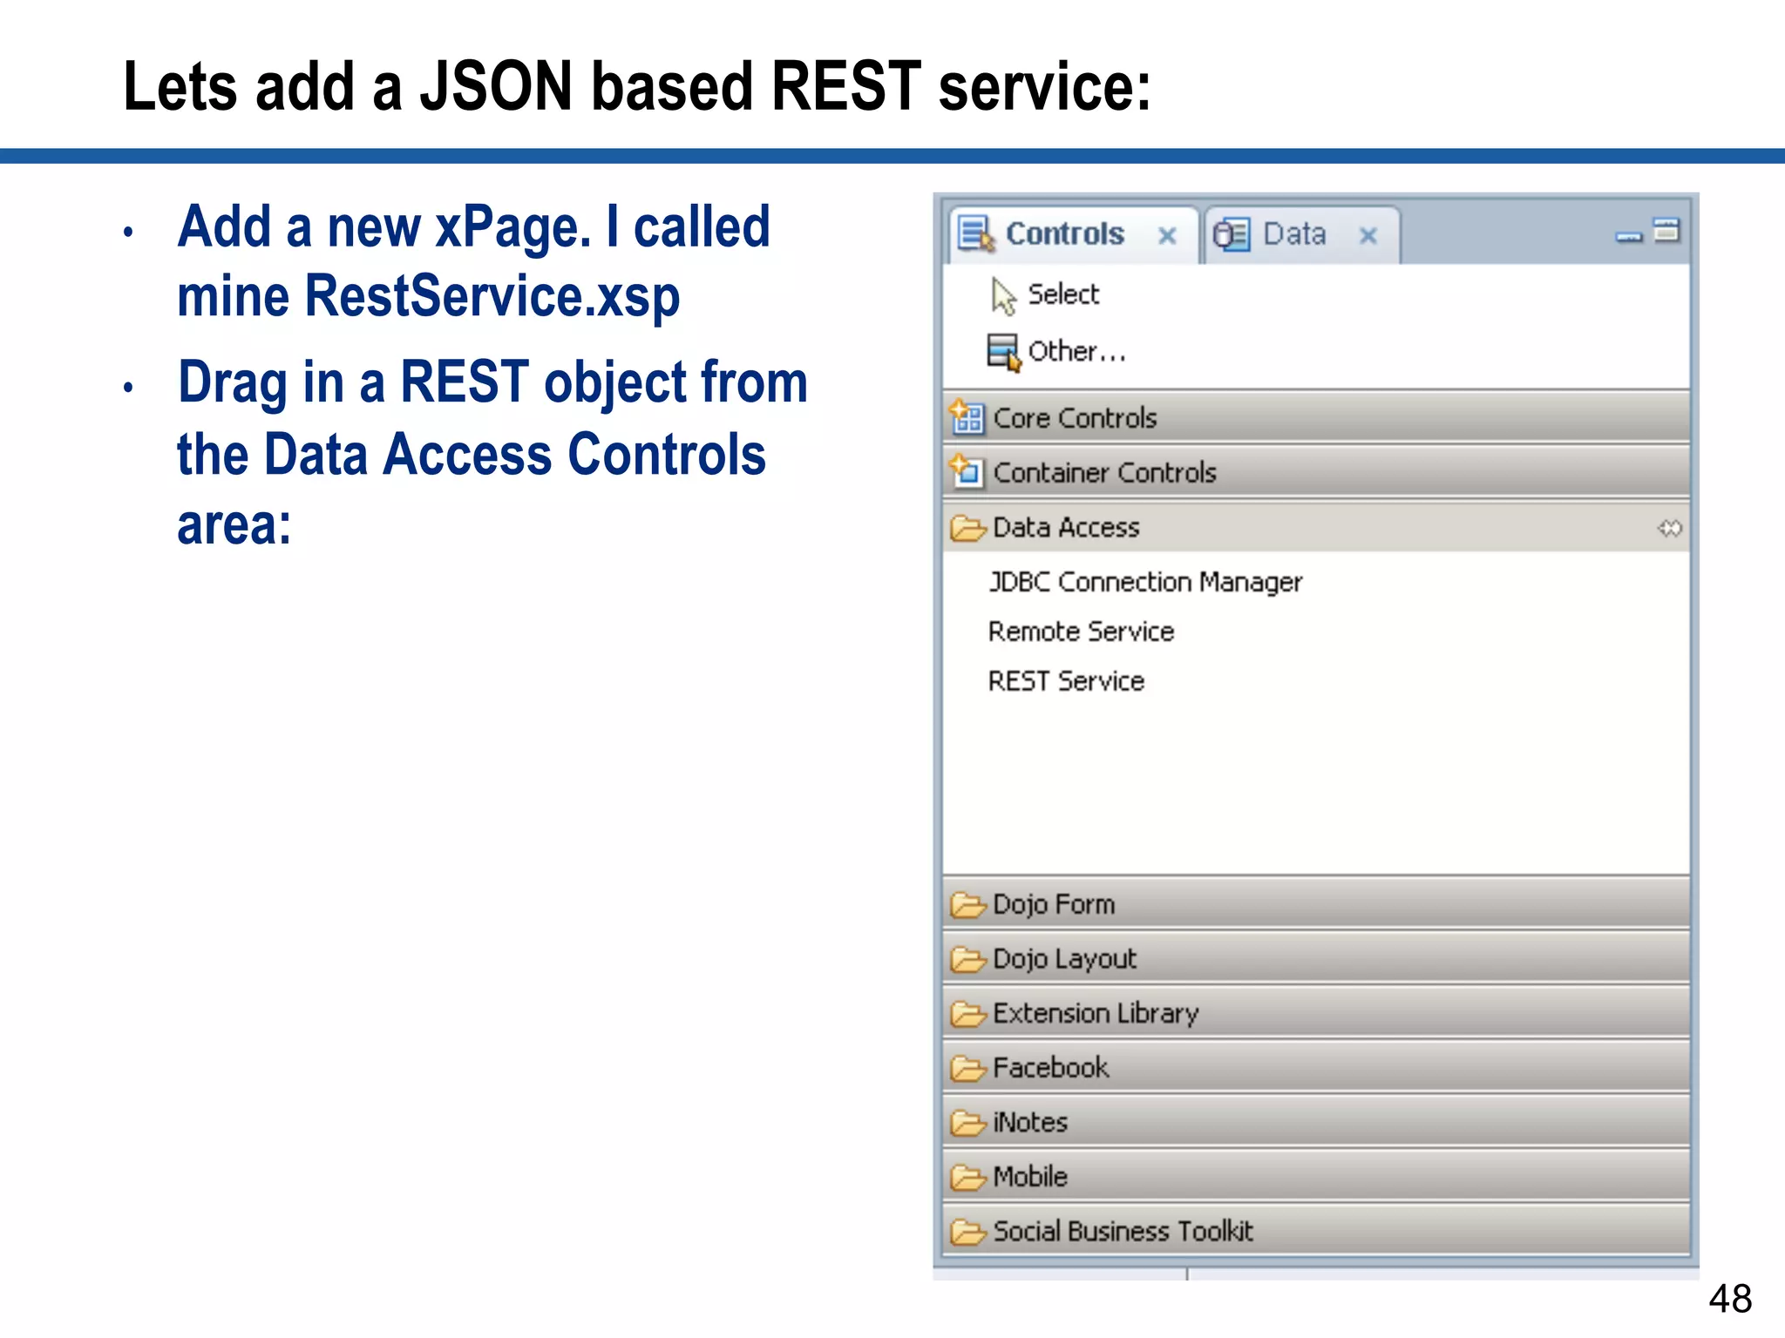Click the Extension Library folder icon
Screen dimensions: 1785x1338
click(968, 1014)
